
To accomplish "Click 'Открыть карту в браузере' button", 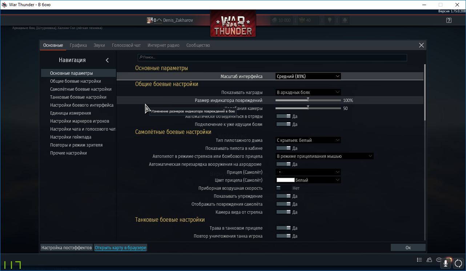I will click(x=121, y=248).
